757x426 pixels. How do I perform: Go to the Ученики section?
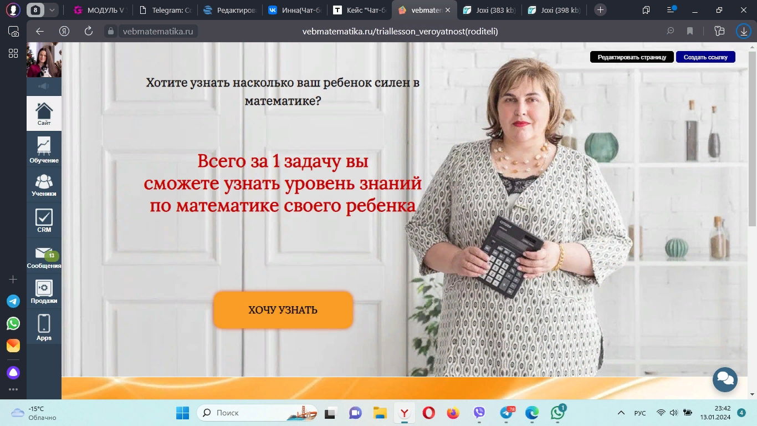pyautogui.click(x=44, y=185)
